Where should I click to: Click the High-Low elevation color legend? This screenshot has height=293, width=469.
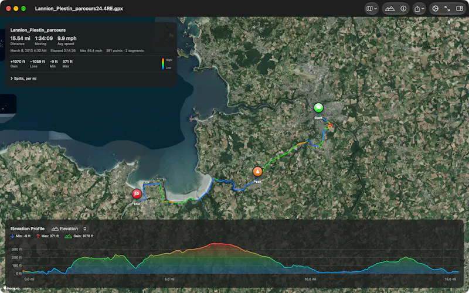point(166,64)
